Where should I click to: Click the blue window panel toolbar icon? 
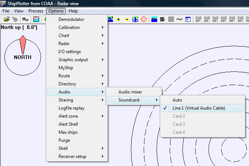[x=188, y=19]
